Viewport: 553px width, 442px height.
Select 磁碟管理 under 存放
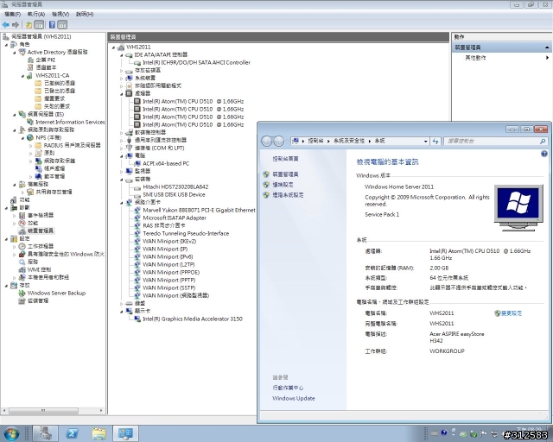coord(38,300)
